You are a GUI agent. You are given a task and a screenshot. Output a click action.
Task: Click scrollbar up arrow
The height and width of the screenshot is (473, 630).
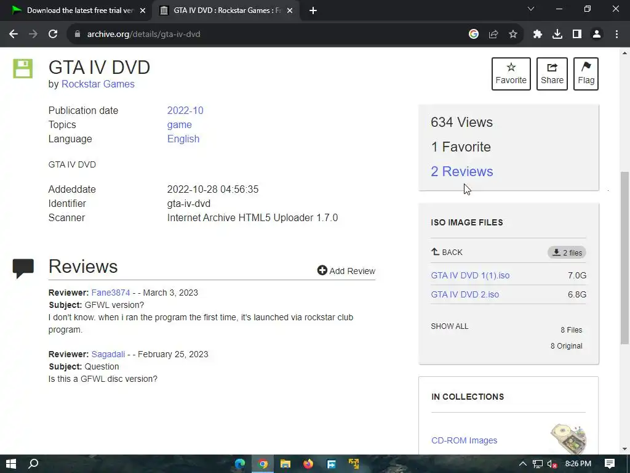pyautogui.click(x=624, y=53)
